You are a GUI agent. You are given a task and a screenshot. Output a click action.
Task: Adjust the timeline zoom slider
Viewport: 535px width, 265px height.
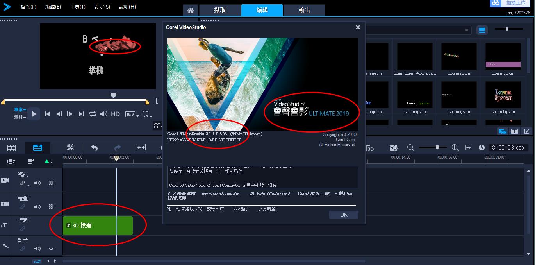[437, 147]
